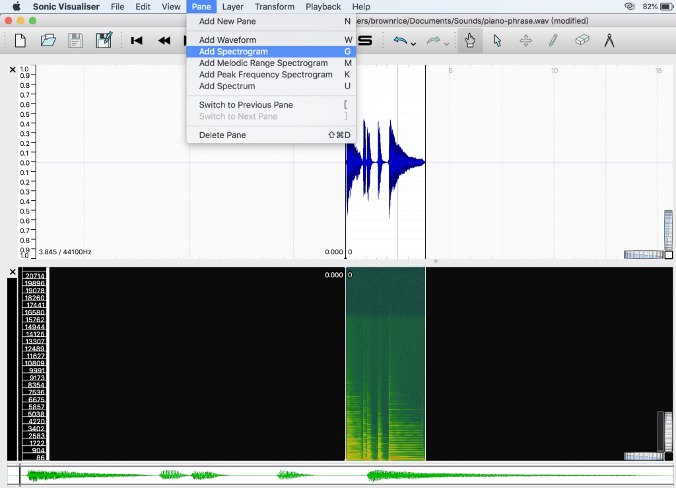Choose Add Spectrum from the menu
Image resolution: width=676 pixels, height=488 pixels.
271,87
